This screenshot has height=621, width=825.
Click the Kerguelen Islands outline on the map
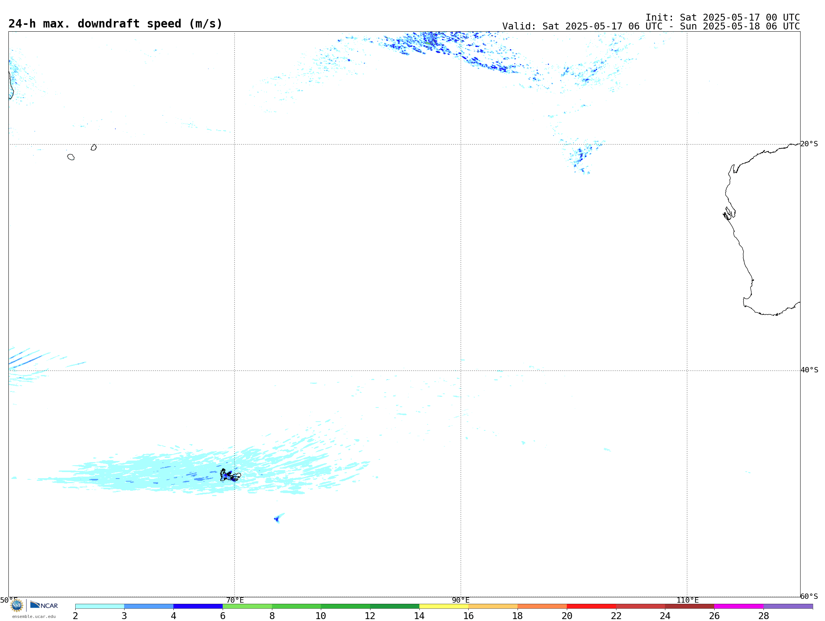pyautogui.click(x=230, y=475)
